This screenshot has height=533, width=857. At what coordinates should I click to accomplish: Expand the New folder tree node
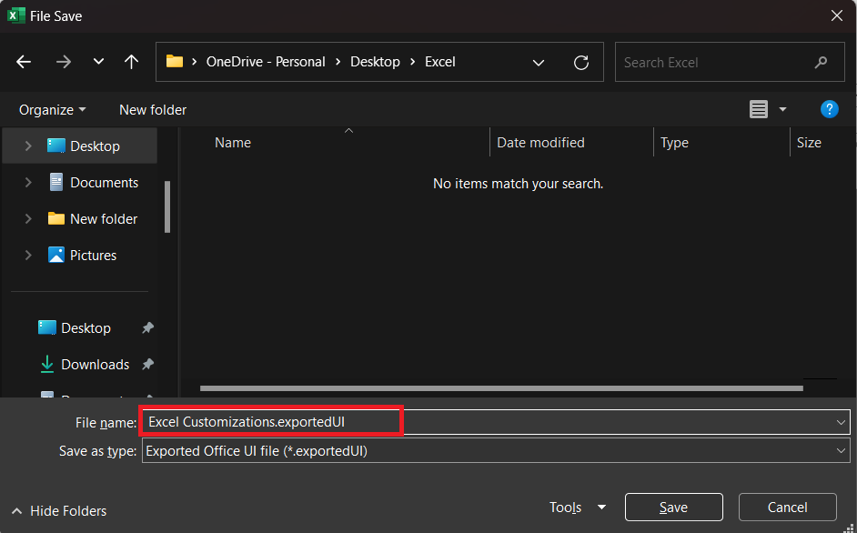click(x=28, y=218)
